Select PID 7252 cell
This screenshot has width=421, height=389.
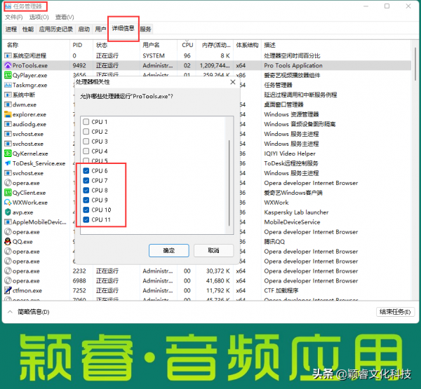pyautogui.click(x=79, y=290)
